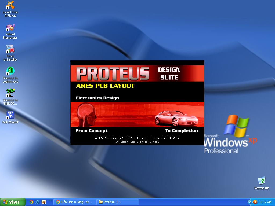Click the 12:12 AM taskbar clock
The width and height of the screenshot is (275, 206).
pos(265,202)
